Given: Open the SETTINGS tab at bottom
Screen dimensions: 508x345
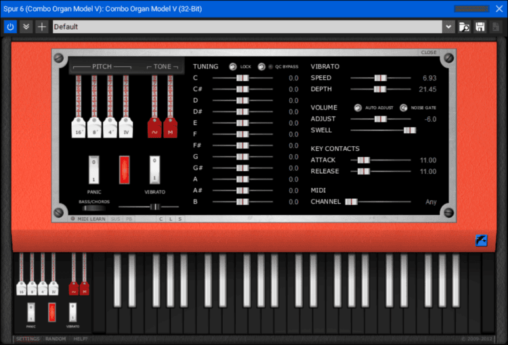Looking at the screenshot, I should 28,339.
